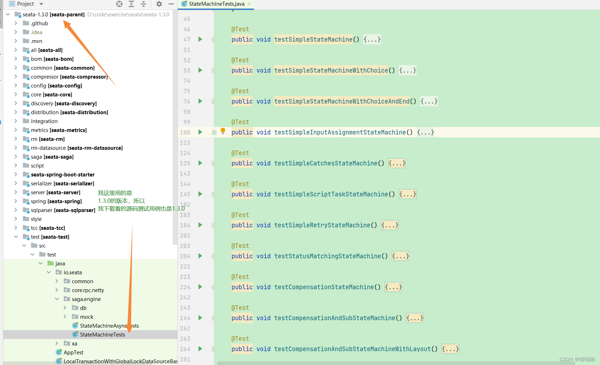Run testCompensationStateMachine gutter icon

tap(200, 287)
